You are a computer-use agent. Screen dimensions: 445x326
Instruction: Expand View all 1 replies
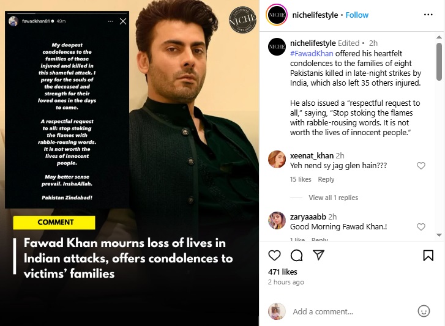pos(333,198)
